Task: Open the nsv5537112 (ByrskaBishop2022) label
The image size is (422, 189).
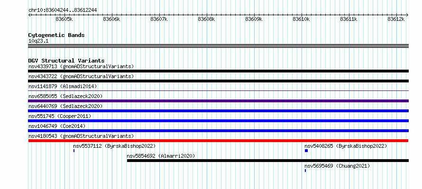Action: [x=114, y=146]
